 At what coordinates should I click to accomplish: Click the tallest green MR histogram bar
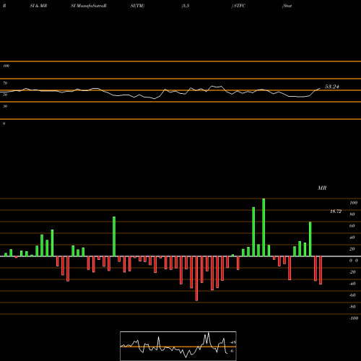click(x=264, y=227)
